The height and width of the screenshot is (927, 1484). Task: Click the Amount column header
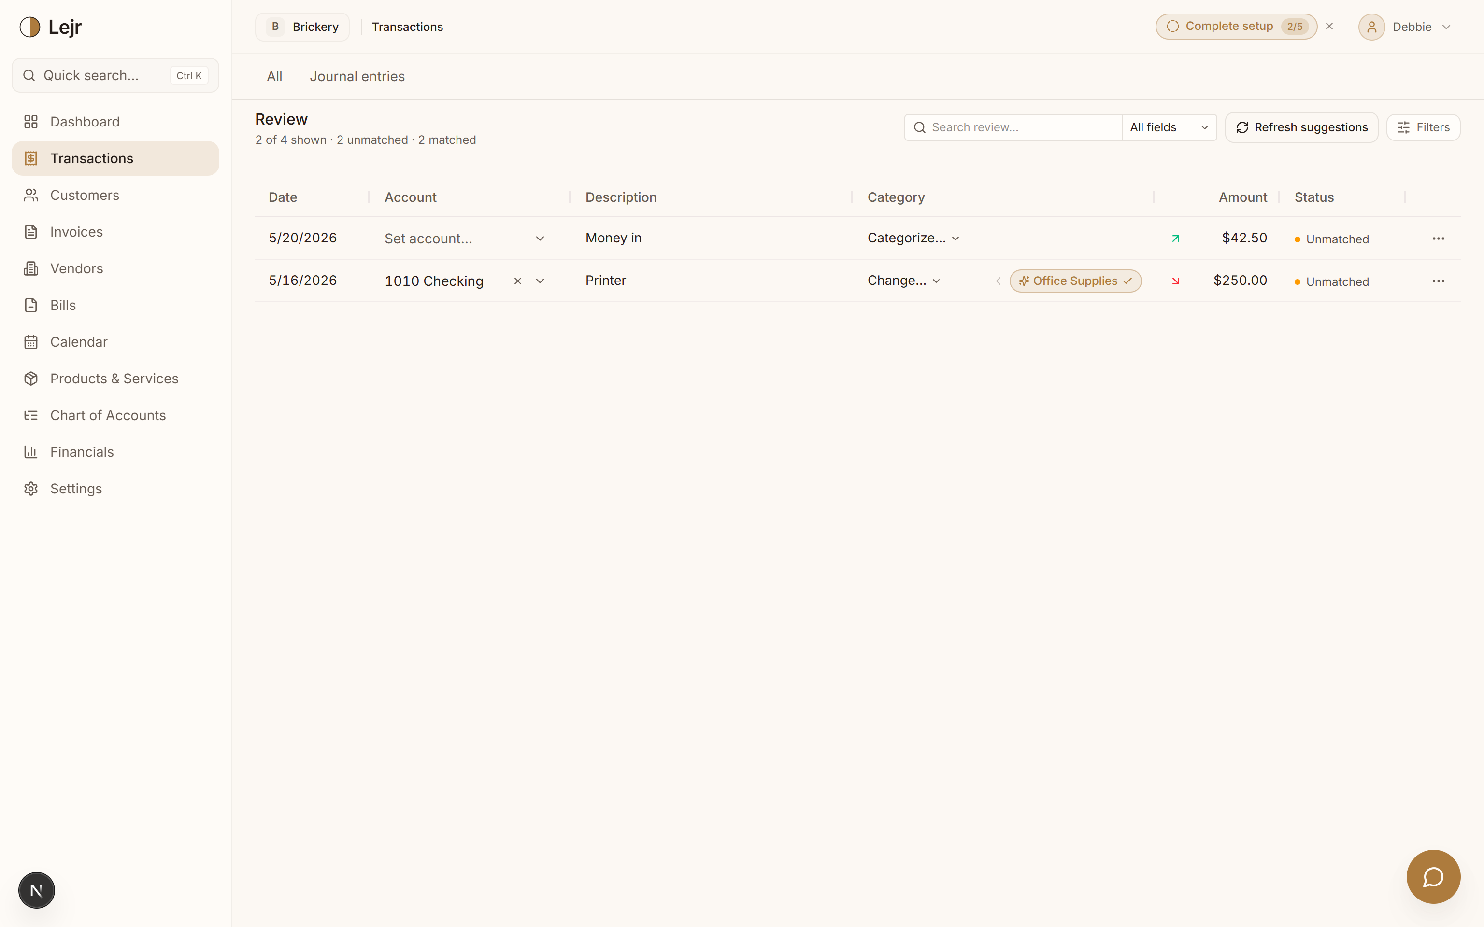(1242, 197)
